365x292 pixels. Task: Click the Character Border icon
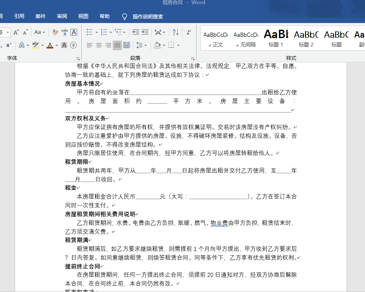click(74, 32)
